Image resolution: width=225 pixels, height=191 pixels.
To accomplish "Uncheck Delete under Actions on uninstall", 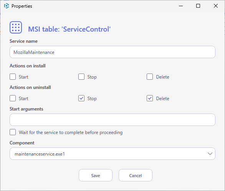I will (x=150, y=98).
